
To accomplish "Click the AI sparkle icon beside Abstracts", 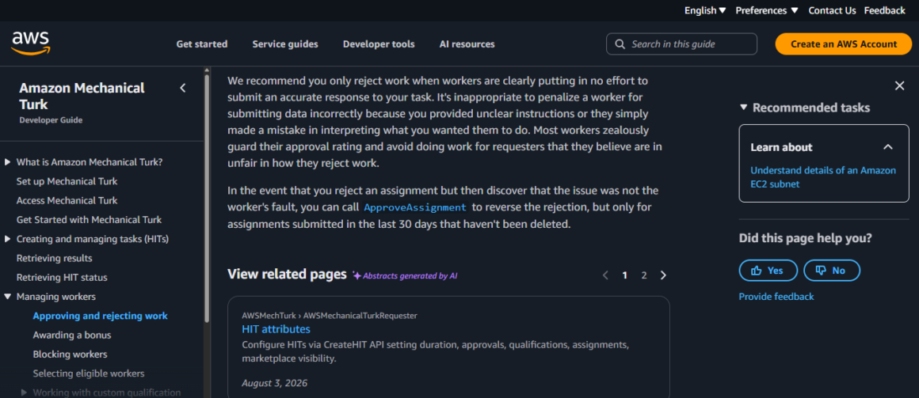I will (357, 275).
